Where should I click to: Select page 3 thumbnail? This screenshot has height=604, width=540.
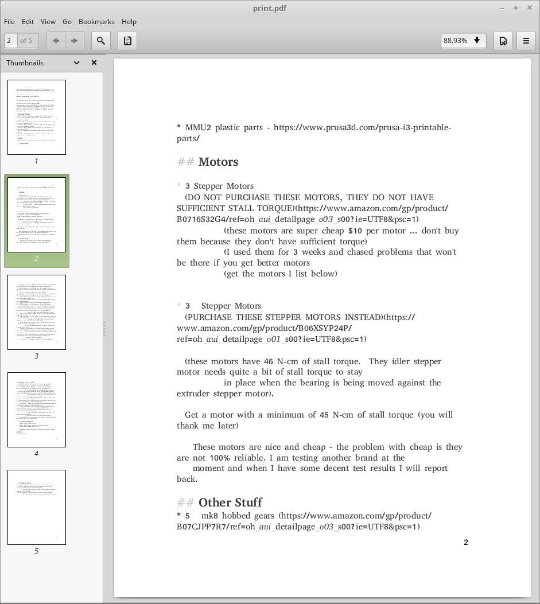point(37,312)
